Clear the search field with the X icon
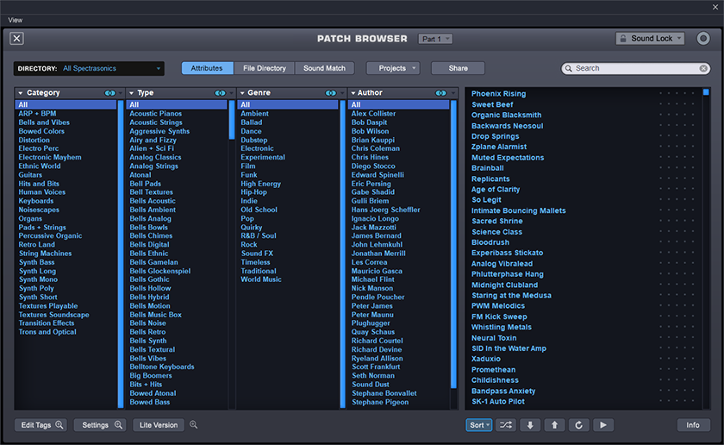Viewport: 724px width, 445px height. pos(702,68)
